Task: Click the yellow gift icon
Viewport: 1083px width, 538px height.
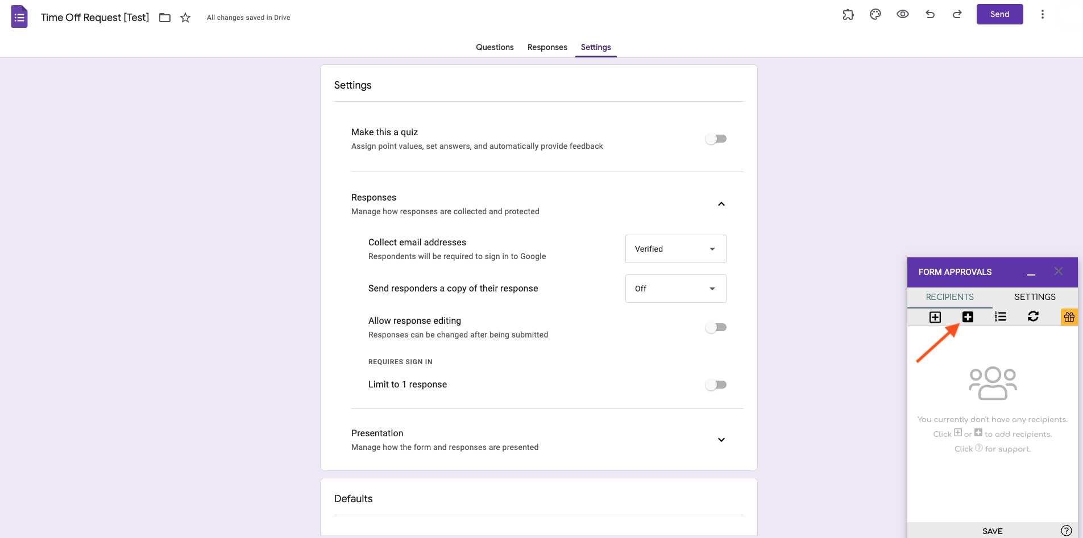Action: (x=1069, y=317)
